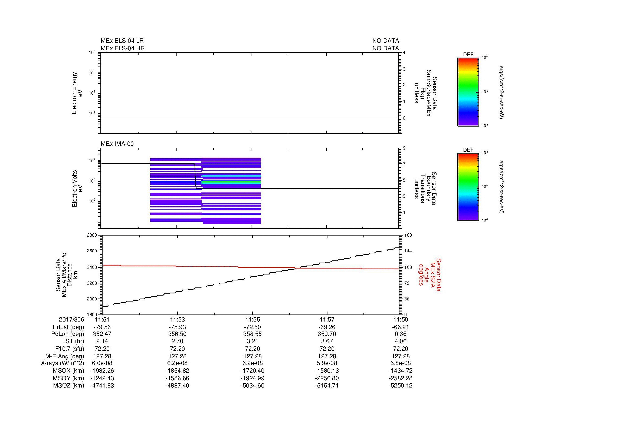Click the '11:57' time tick label
This screenshot has height=447, width=633.
pos(327,319)
